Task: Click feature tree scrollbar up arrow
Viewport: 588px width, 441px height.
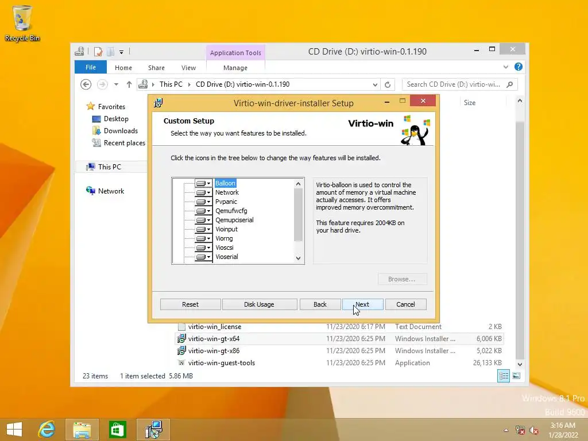Action: [x=298, y=184]
